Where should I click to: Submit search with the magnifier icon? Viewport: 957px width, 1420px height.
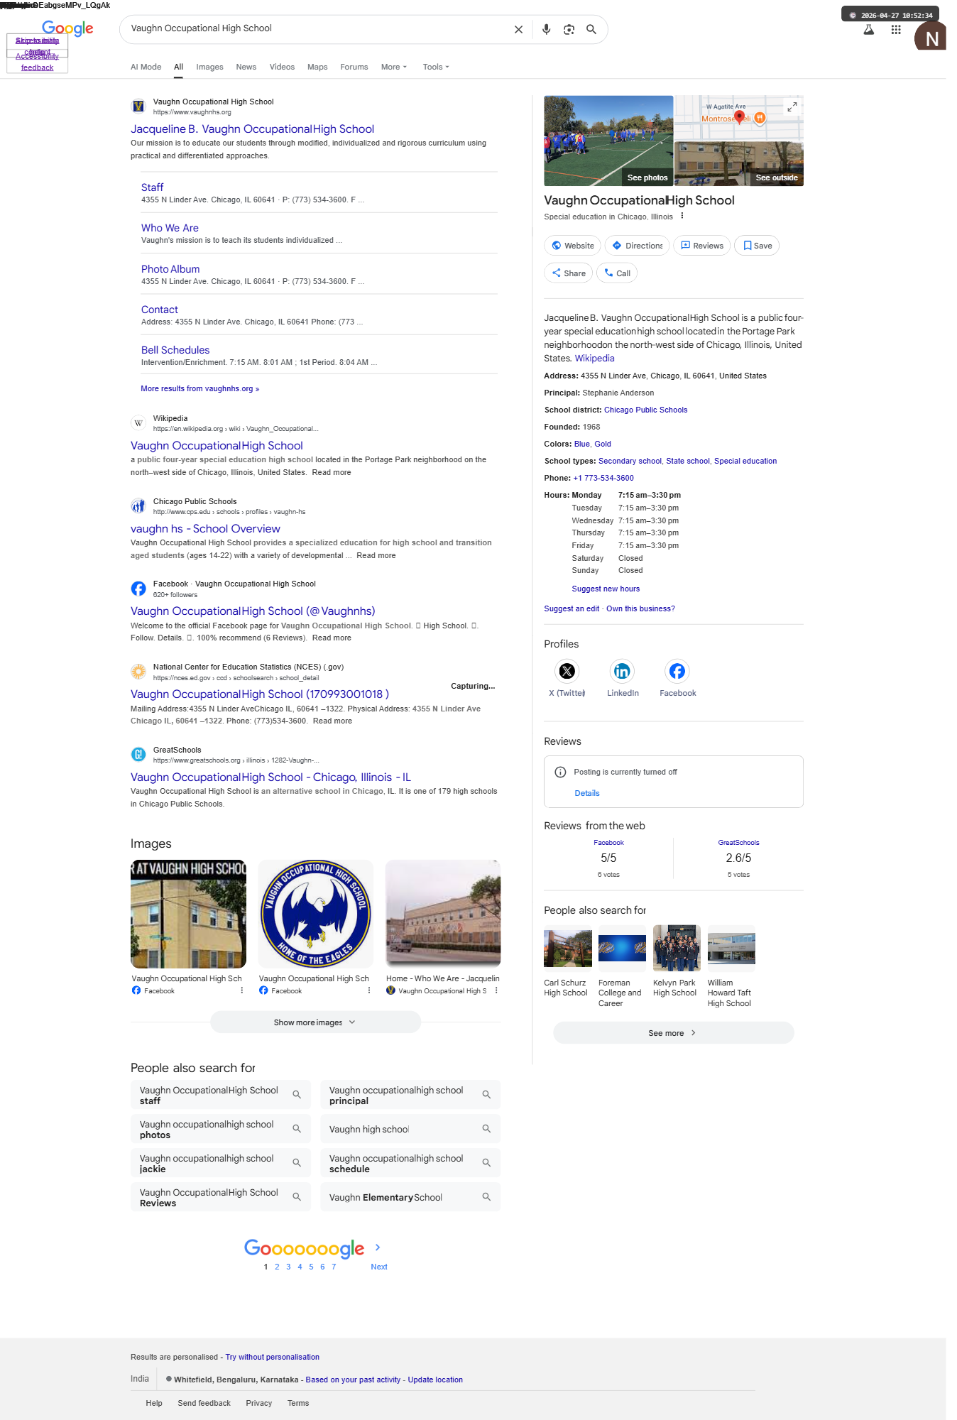591,30
